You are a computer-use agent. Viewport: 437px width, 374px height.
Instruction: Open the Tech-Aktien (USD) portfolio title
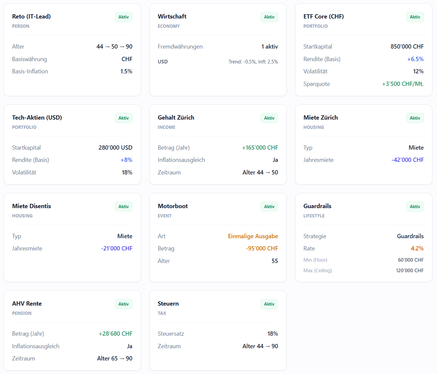coord(37,118)
